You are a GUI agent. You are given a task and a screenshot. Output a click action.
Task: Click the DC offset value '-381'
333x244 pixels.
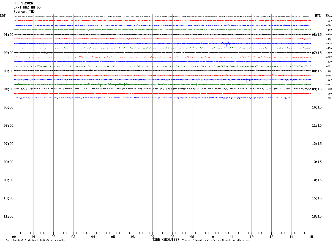pyautogui.click(x=329, y=66)
